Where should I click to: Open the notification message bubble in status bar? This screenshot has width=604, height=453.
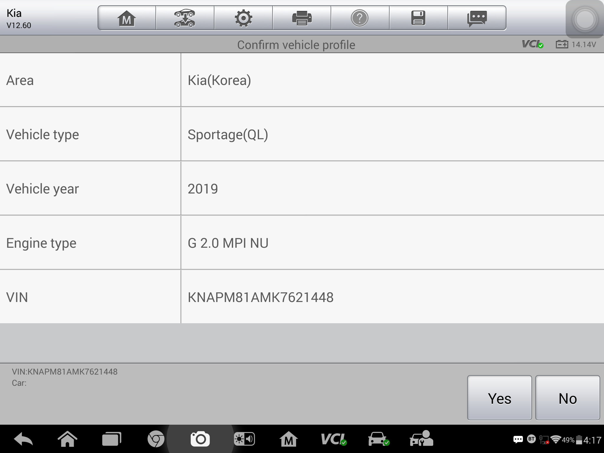(518, 440)
